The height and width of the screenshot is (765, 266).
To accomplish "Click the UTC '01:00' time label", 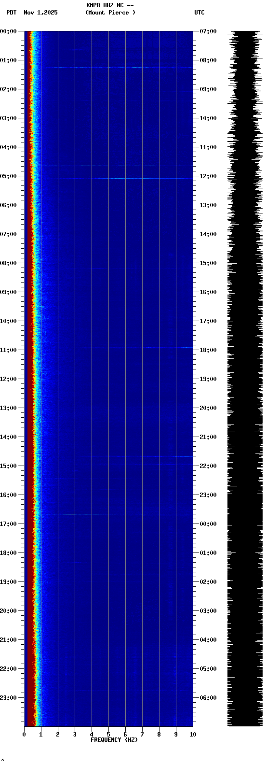I will tap(208, 553).
